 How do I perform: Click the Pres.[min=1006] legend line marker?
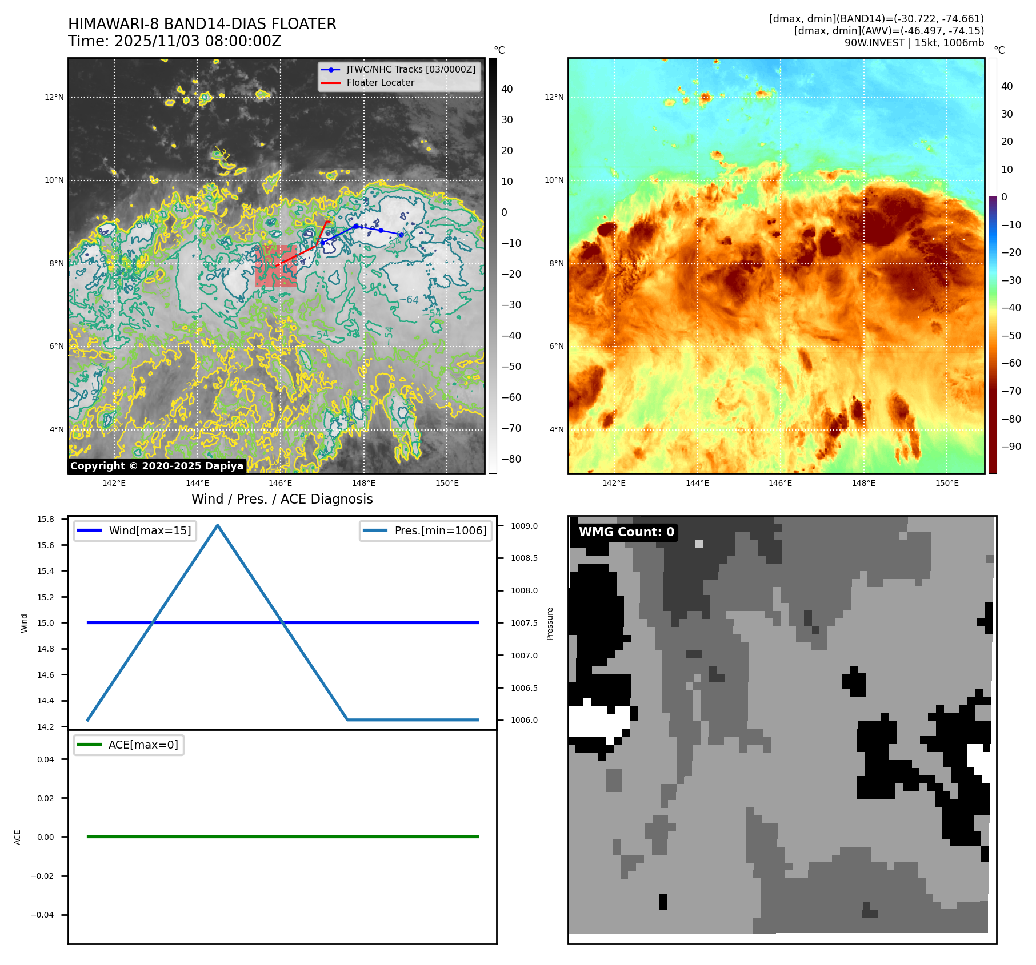pos(375,530)
